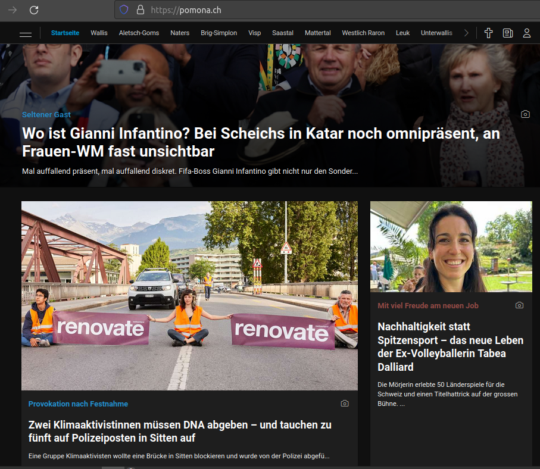The width and height of the screenshot is (540, 469).
Task: Open the Tabea Dalliard portrait photo
Action: tap(451, 246)
